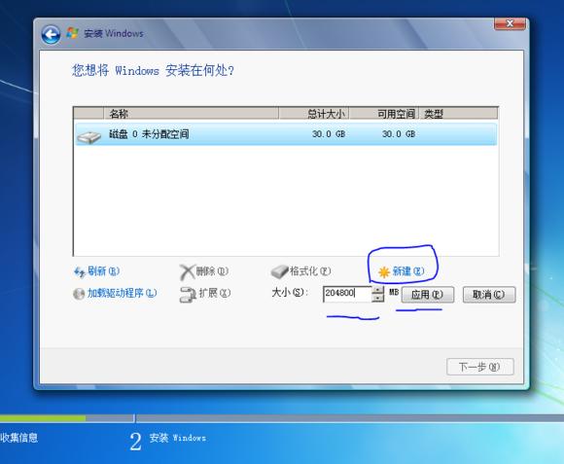The width and height of the screenshot is (564, 464).
Task: Click the 删除 (Delete) link
Action: [212, 270]
